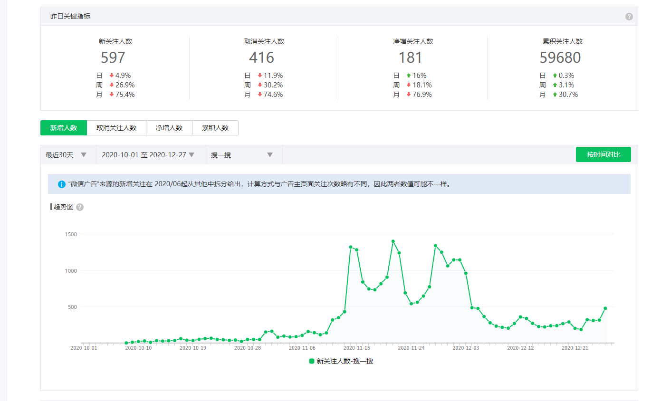Screen dimensions: 661x401
Task: Click the red down arrow beside 74.6%
Action: (260, 95)
